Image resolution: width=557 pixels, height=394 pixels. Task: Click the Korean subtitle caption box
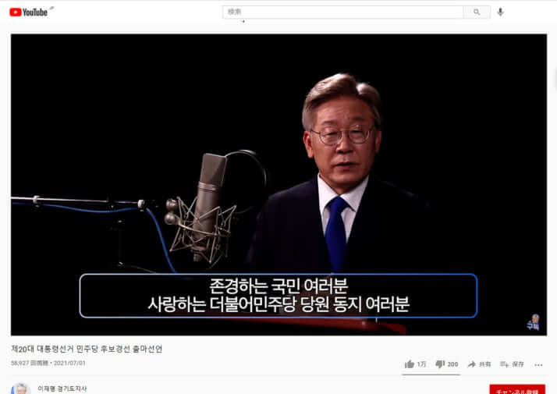[278, 295]
